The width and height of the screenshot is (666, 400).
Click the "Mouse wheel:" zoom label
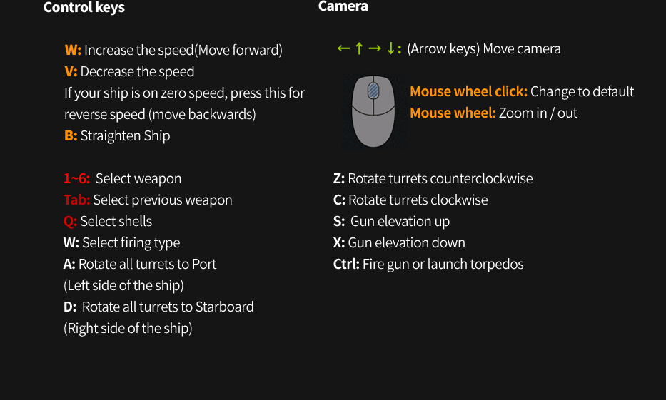[x=453, y=113]
